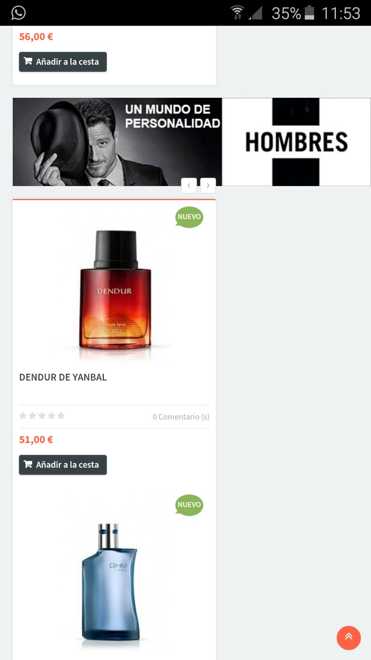Tap the red back-to-top arrow button

pos(349,638)
